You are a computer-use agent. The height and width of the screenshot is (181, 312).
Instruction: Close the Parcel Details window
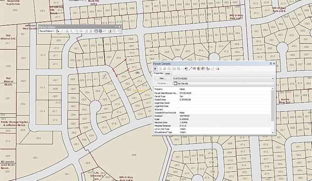pos(274,63)
